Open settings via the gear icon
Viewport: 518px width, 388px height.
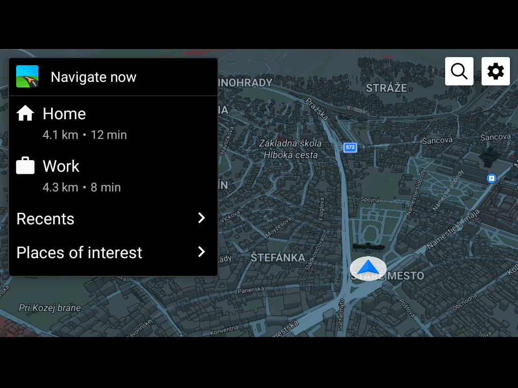point(496,71)
